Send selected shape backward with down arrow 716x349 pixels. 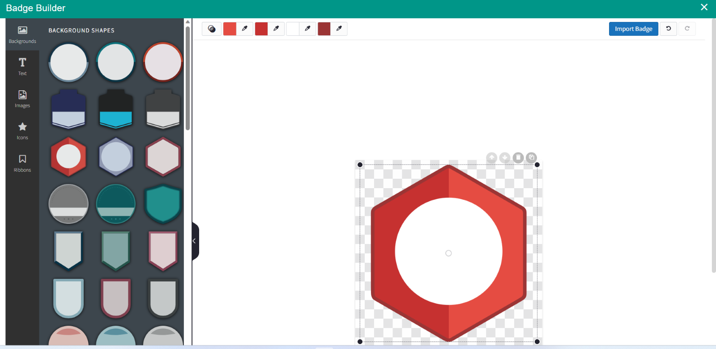pyautogui.click(x=505, y=157)
